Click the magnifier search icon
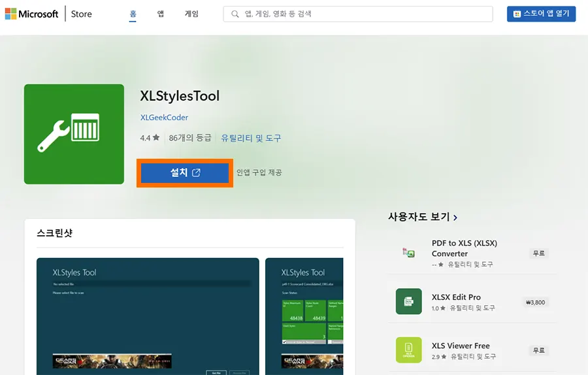588x375 pixels. point(235,14)
